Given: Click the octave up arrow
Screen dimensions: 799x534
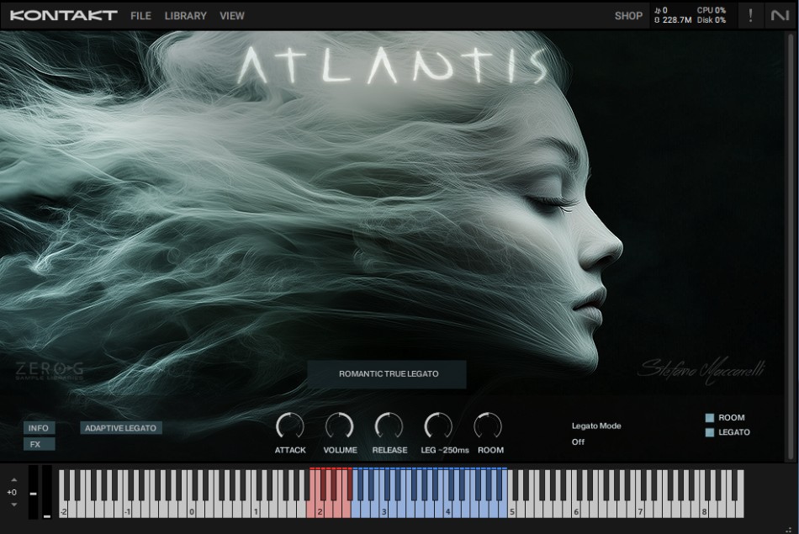Looking at the screenshot, I should [x=13, y=480].
